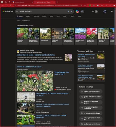Play the lake Como villa garden video
The height and width of the screenshot is (127, 116).
[x=26, y=109]
